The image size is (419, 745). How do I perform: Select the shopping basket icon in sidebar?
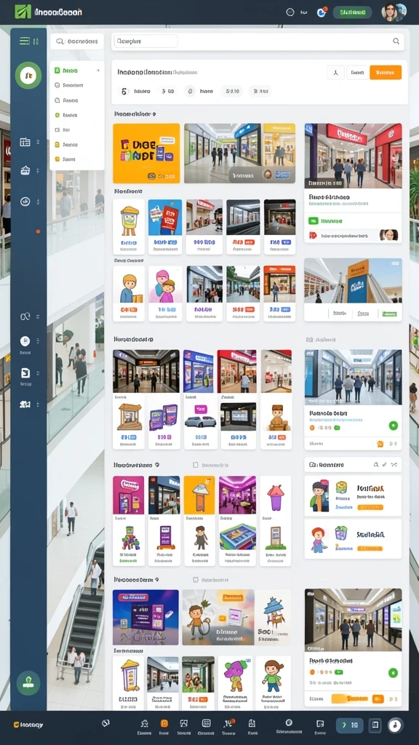coord(25,170)
